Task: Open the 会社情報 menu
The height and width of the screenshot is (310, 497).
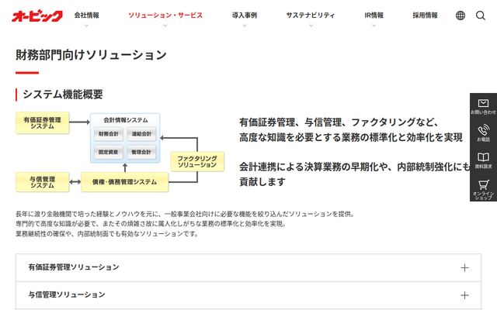Action: 86,15
